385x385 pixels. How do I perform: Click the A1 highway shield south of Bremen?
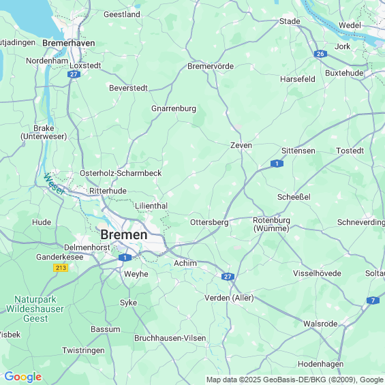[x=125, y=258]
